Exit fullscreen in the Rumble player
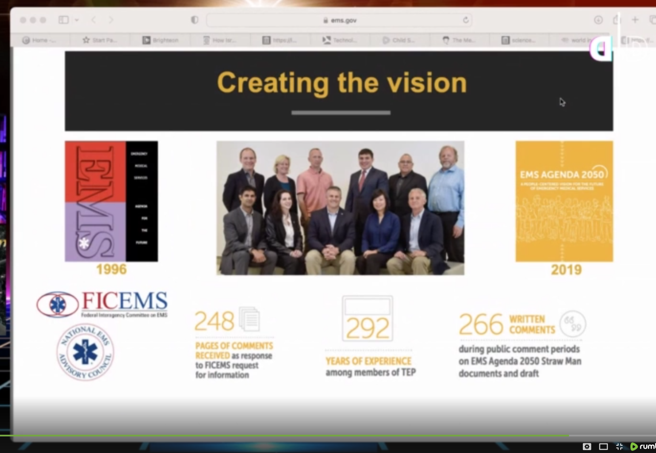Image resolution: width=656 pixels, height=453 pixels. (x=619, y=446)
